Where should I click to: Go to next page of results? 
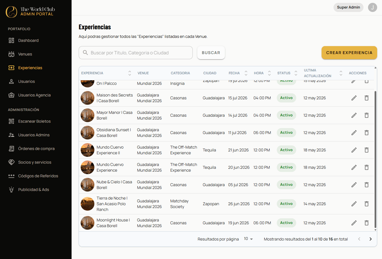(371, 239)
